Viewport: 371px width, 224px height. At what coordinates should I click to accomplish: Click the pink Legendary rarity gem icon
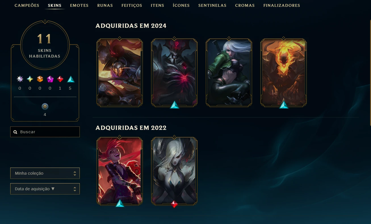coord(50,79)
